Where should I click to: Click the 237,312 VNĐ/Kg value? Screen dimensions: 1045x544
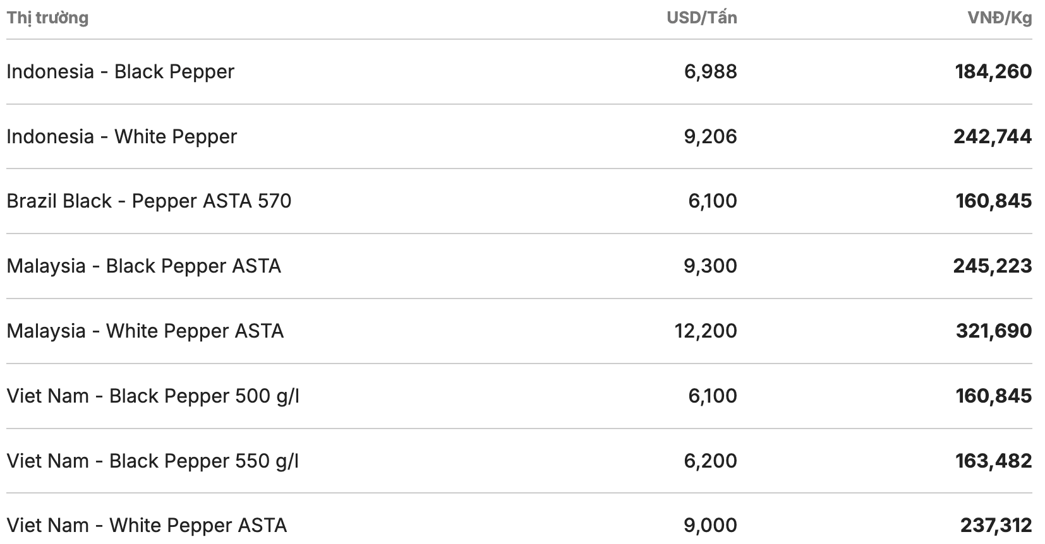pyautogui.click(x=996, y=525)
